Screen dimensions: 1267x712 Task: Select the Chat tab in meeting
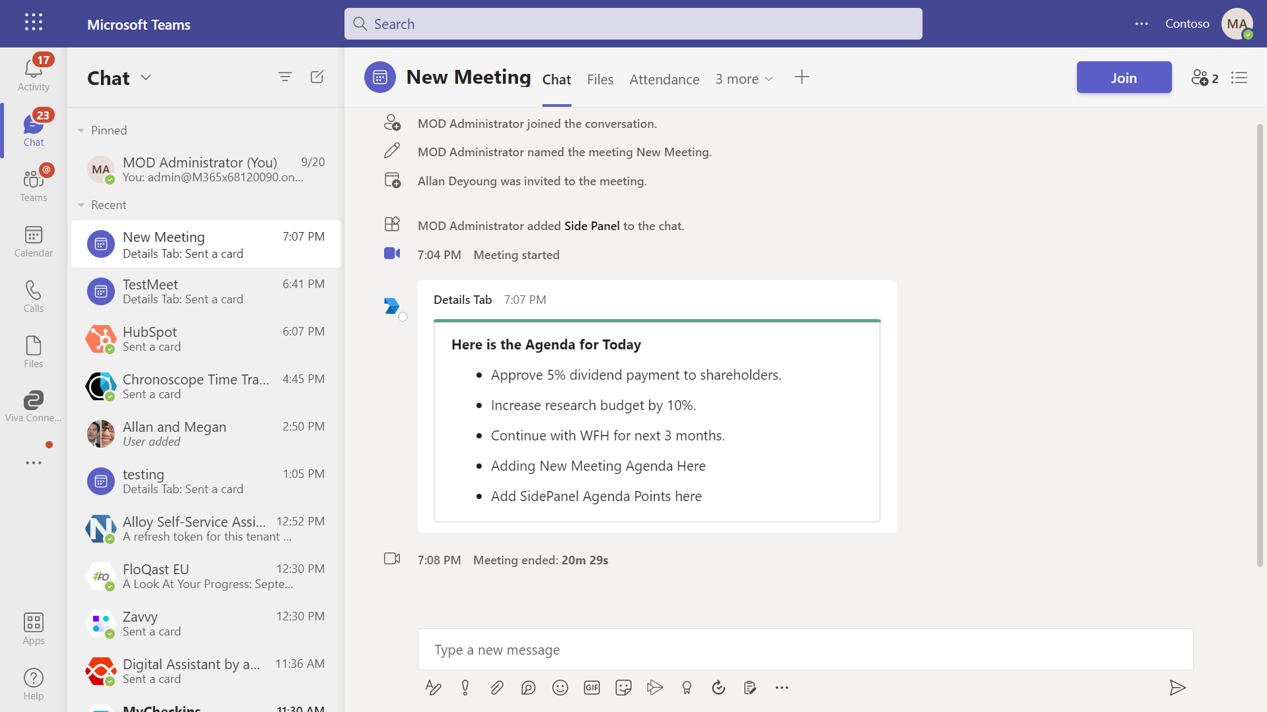pos(557,79)
